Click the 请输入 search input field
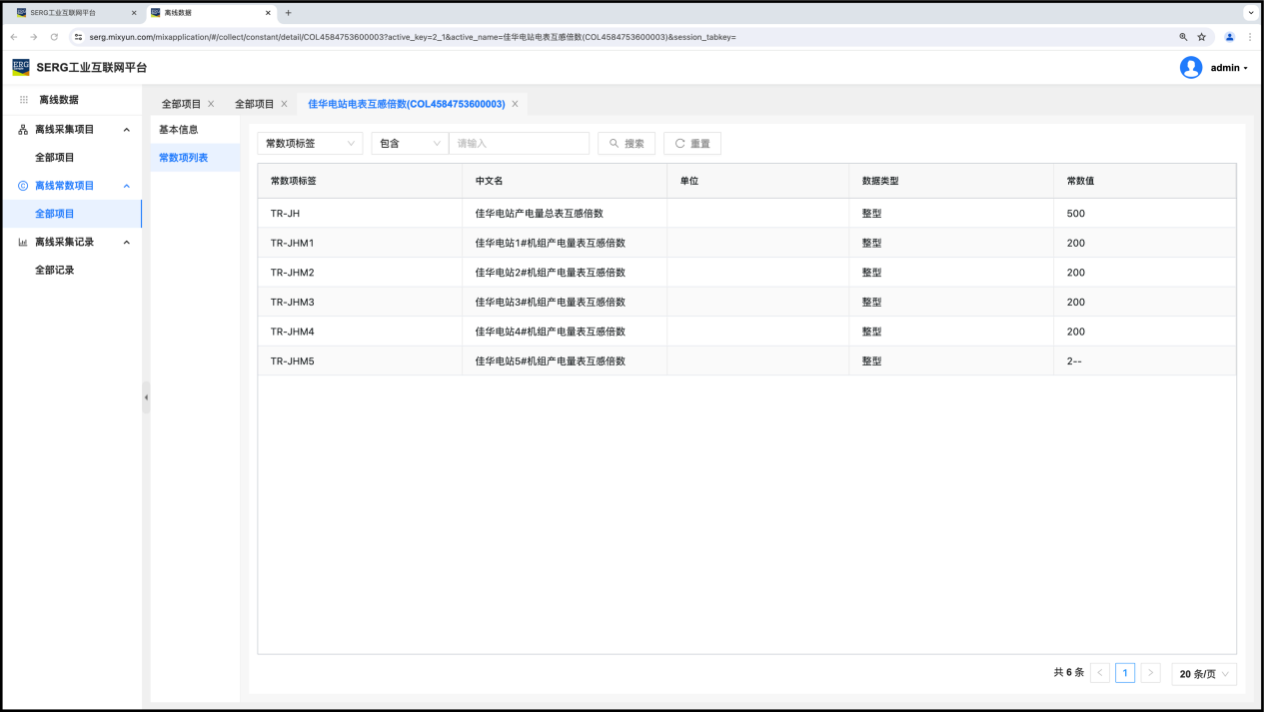Screen dimensions: 1264x712 pos(519,144)
